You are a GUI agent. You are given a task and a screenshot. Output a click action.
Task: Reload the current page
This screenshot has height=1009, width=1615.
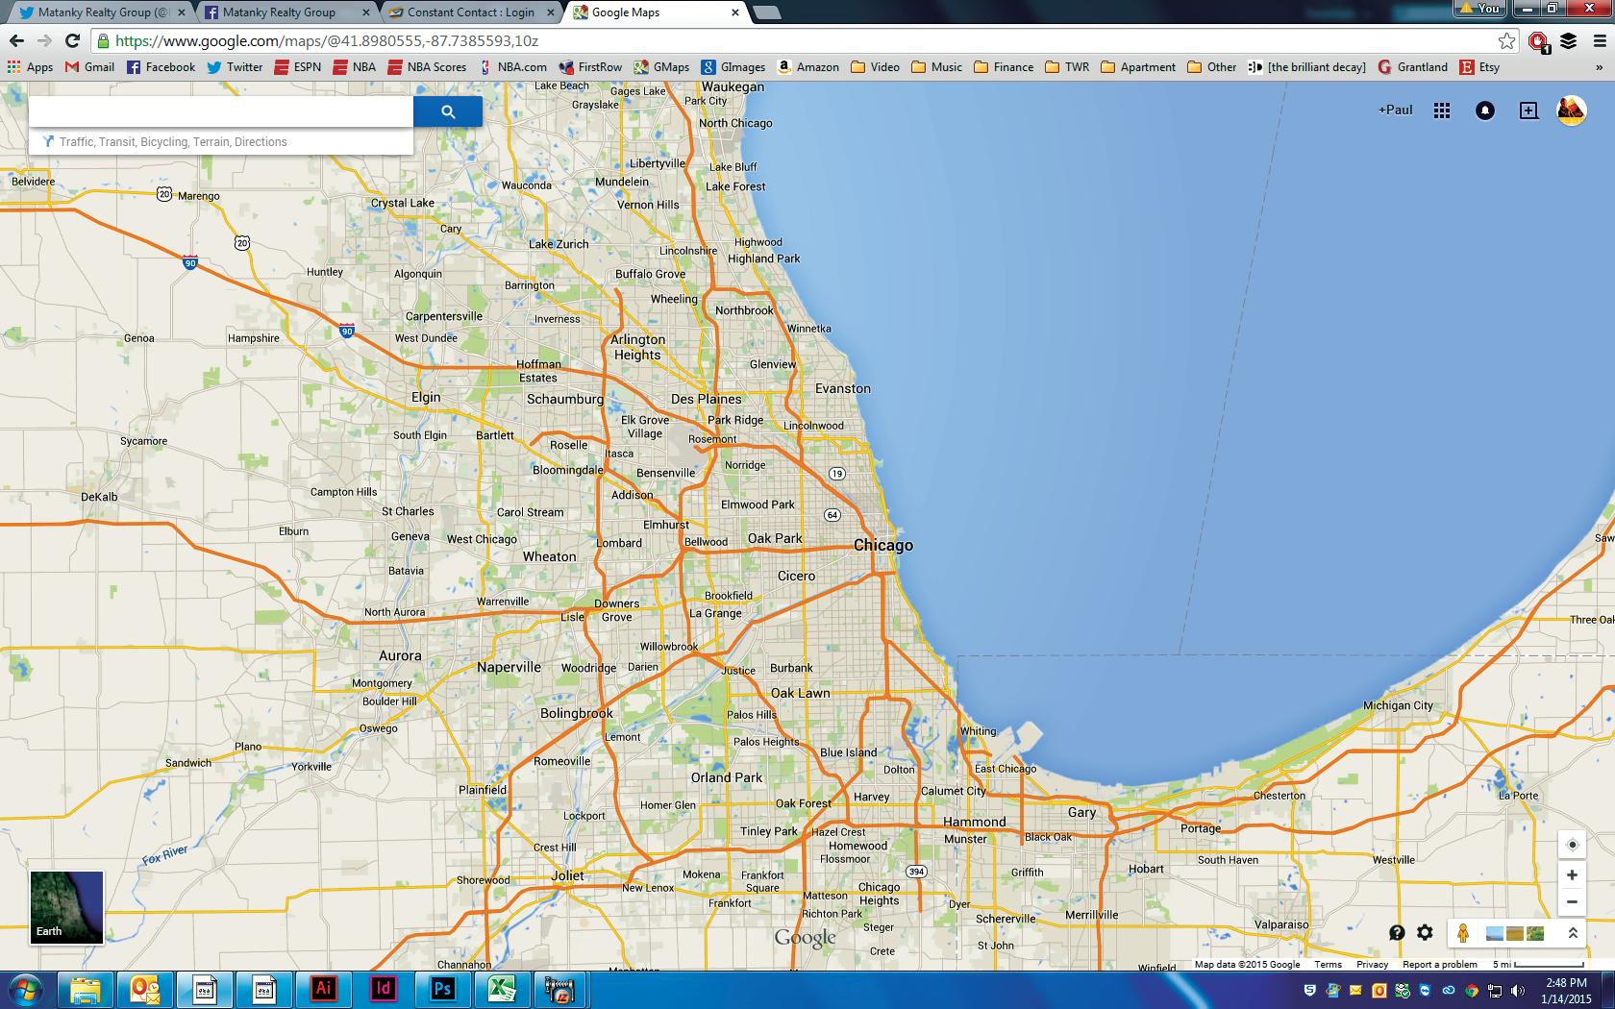[x=72, y=40]
